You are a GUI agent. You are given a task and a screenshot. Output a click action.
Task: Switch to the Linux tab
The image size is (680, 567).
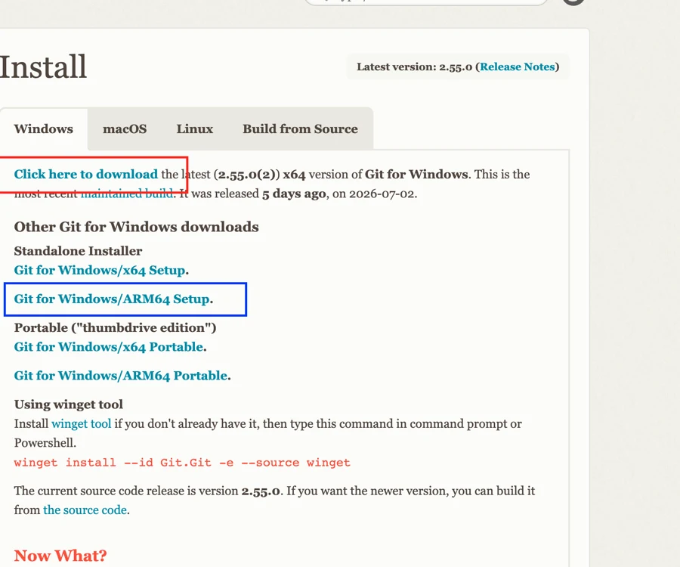coord(195,129)
